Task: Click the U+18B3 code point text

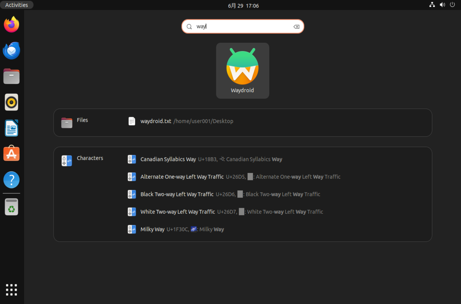Action: (x=207, y=159)
